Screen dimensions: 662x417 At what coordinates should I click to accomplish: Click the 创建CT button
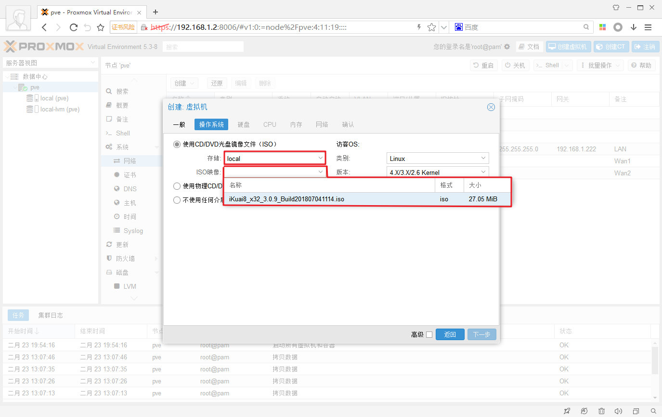pyautogui.click(x=611, y=47)
